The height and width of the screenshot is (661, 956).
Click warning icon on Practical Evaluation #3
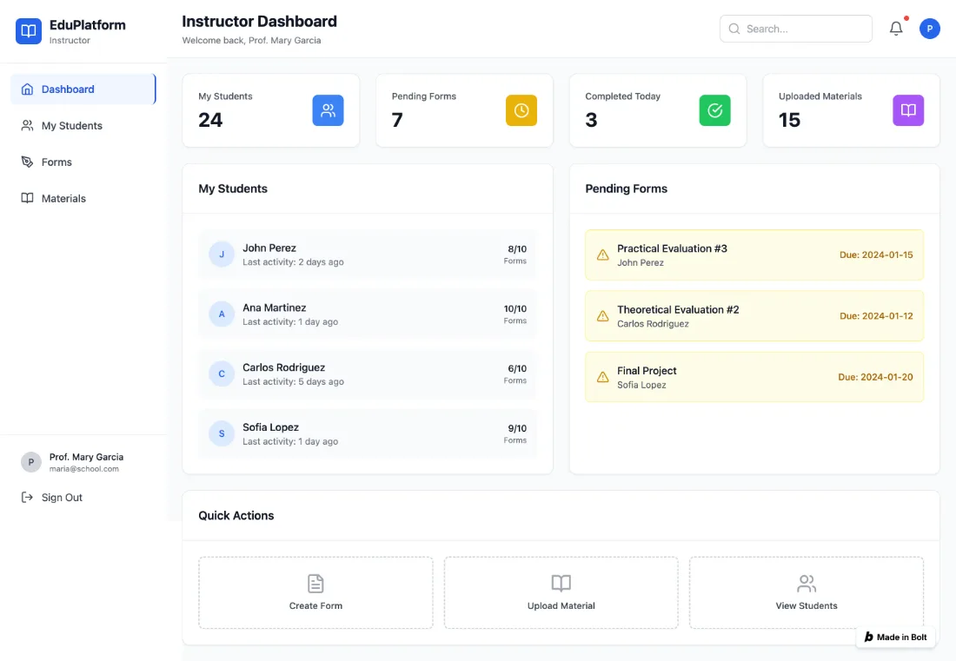click(x=602, y=254)
